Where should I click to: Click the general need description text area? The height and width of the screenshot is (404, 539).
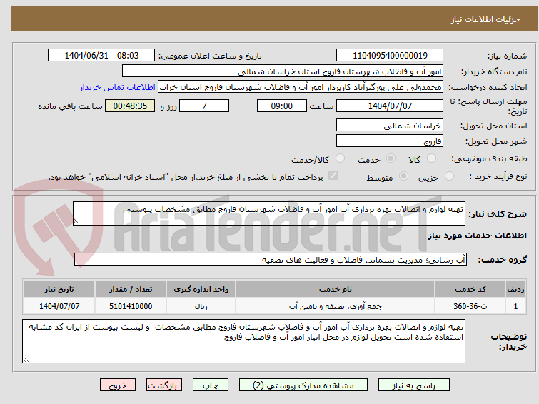point(269,213)
